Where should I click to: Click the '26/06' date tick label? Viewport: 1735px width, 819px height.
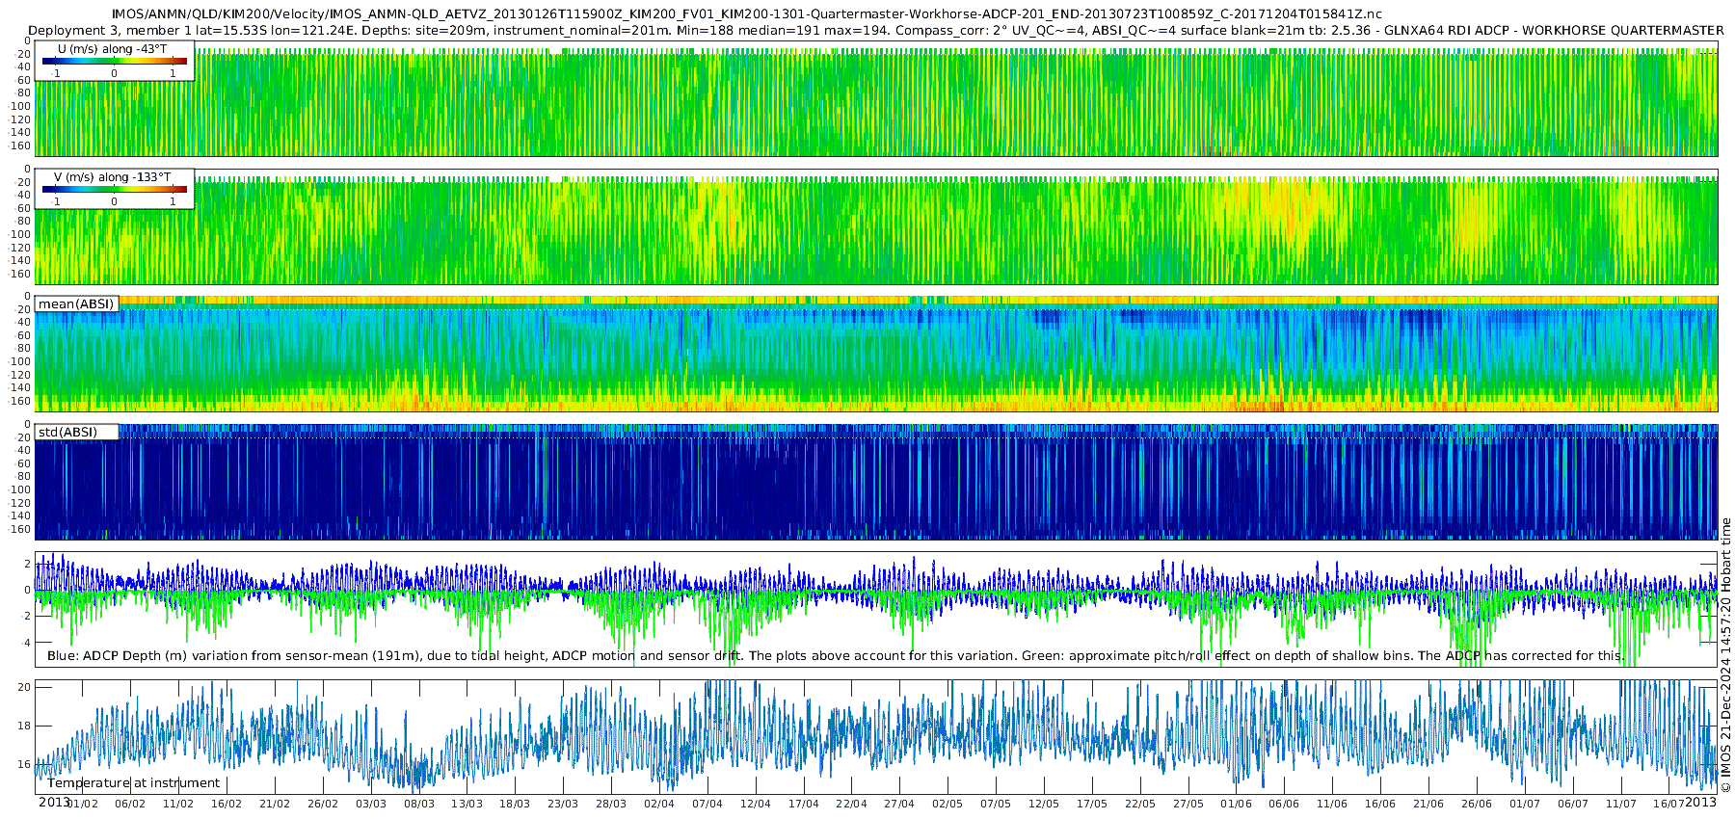tap(1477, 804)
